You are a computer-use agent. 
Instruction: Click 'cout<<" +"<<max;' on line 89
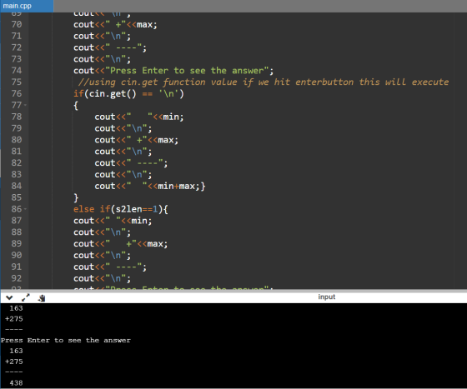pos(121,244)
